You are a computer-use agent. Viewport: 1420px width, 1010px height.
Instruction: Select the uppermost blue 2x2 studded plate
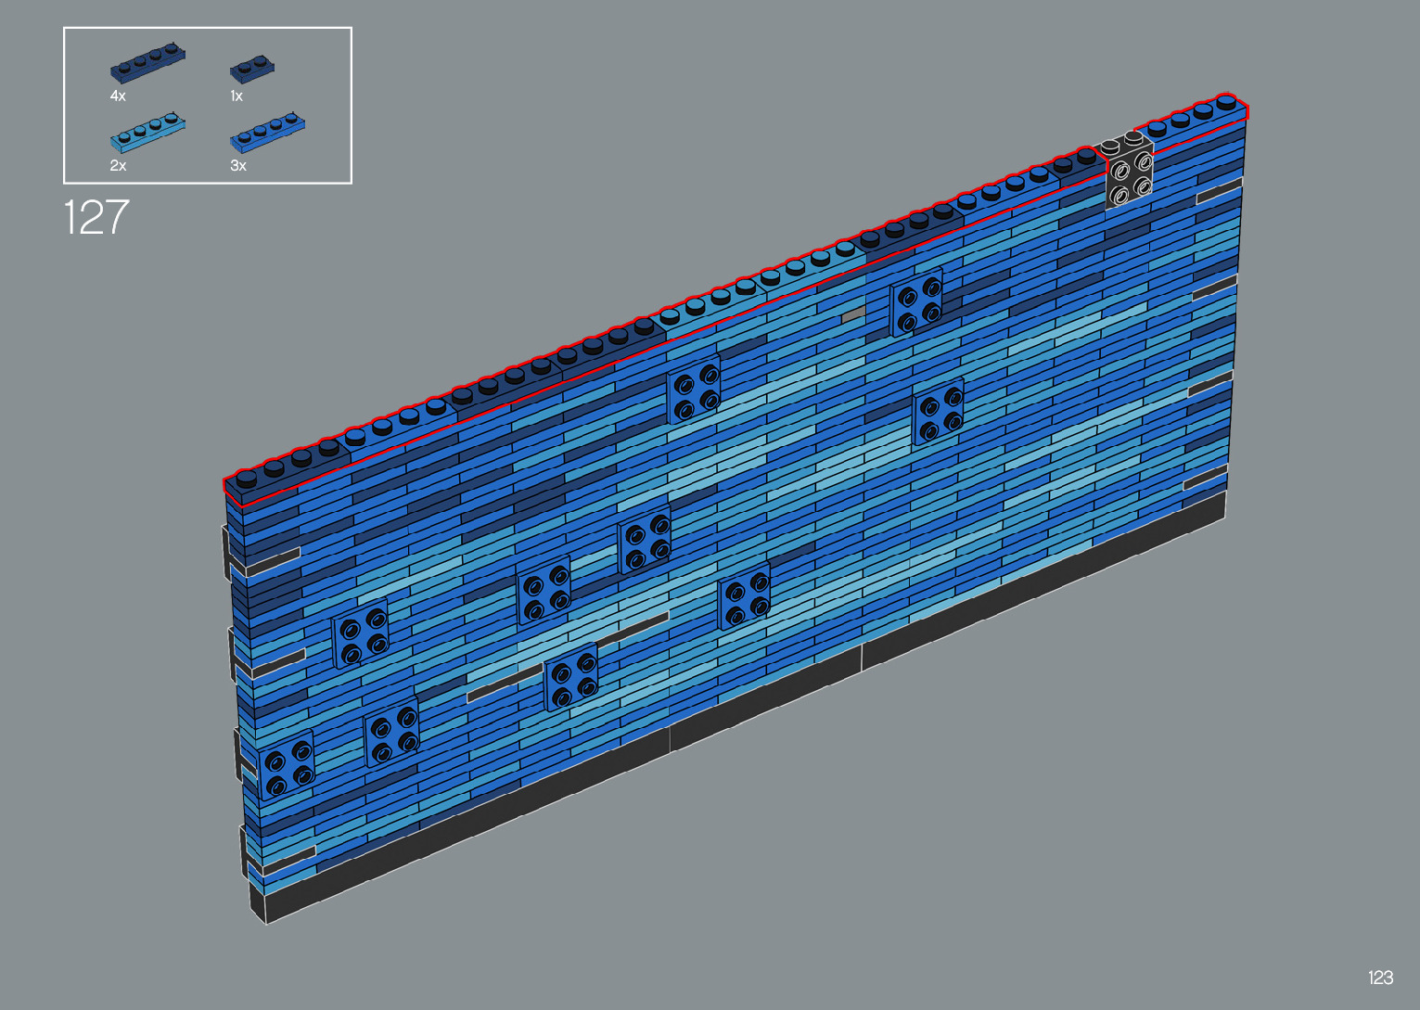tap(916, 302)
